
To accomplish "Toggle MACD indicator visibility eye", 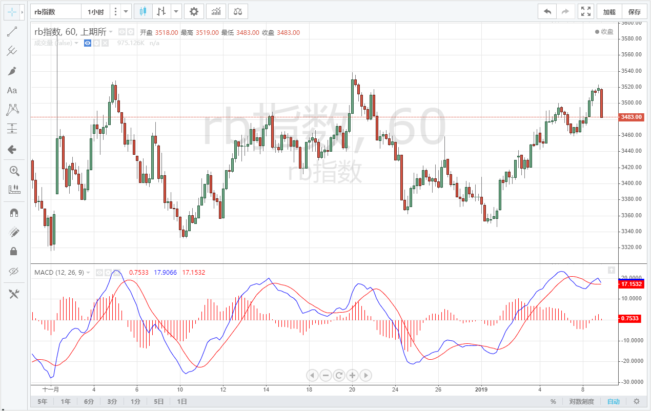I will pyautogui.click(x=99, y=273).
